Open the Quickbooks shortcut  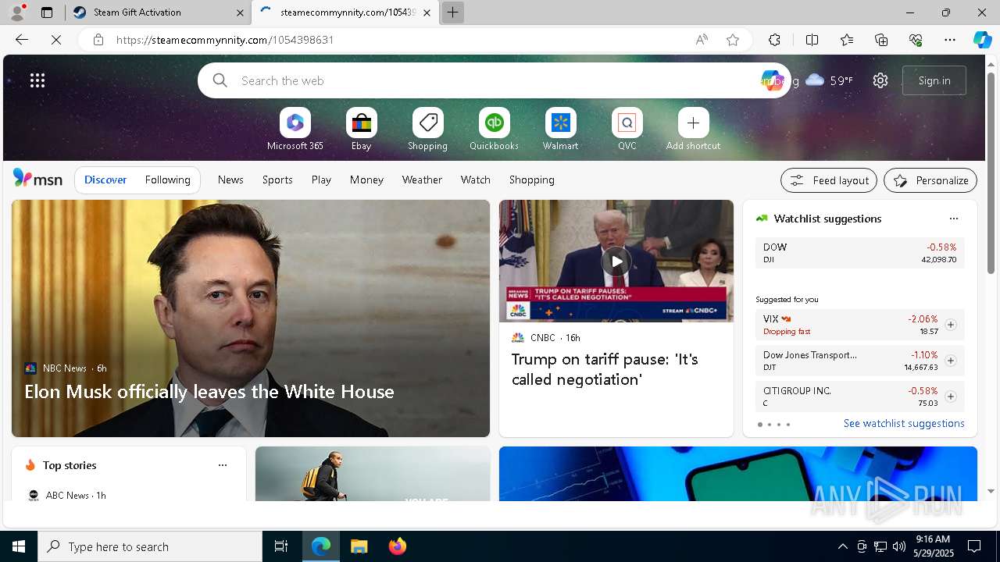click(x=495, y=130)
